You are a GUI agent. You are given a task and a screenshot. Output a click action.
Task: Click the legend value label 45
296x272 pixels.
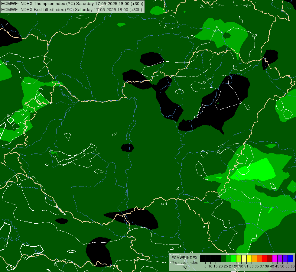tap(277, 266)
